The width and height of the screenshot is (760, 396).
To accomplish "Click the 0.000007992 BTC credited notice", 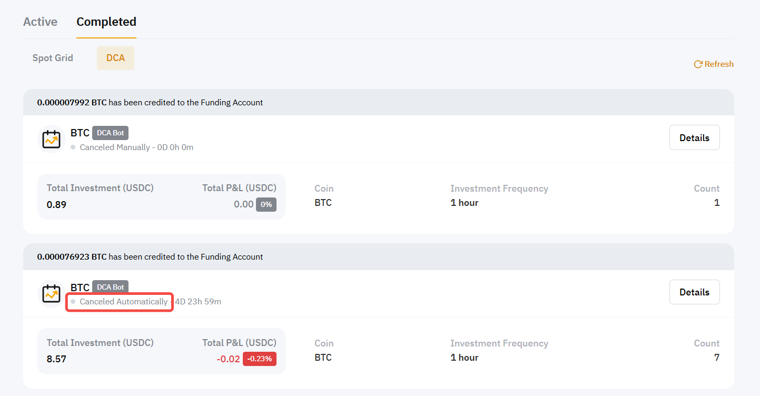I will (150, 103).
